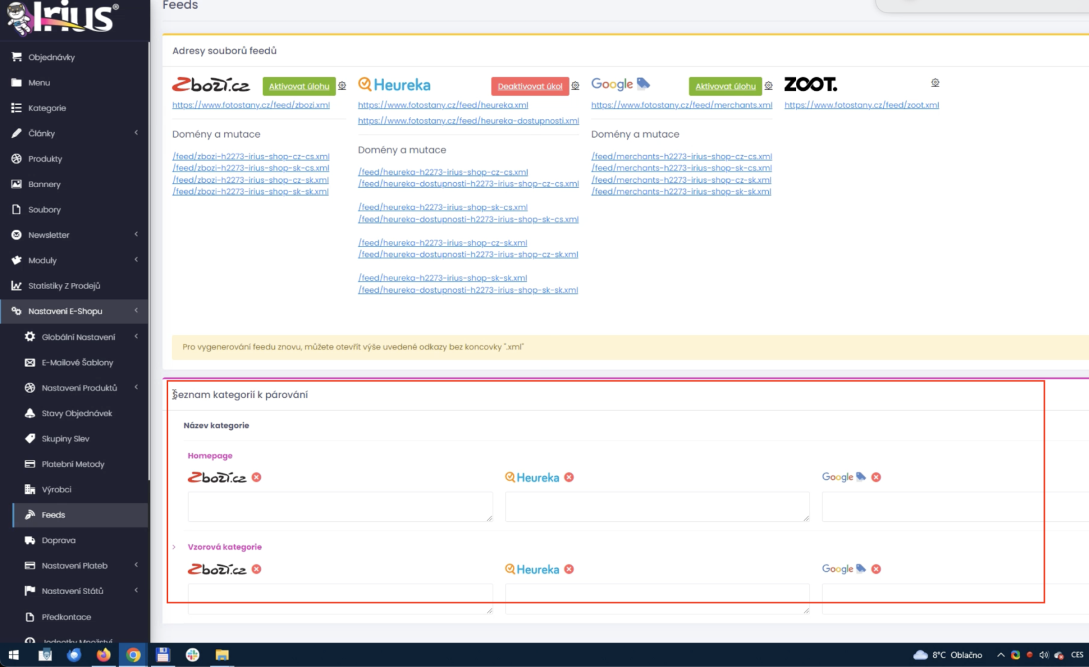Open the zoot.xml feed link

click(x=862, y=105)
